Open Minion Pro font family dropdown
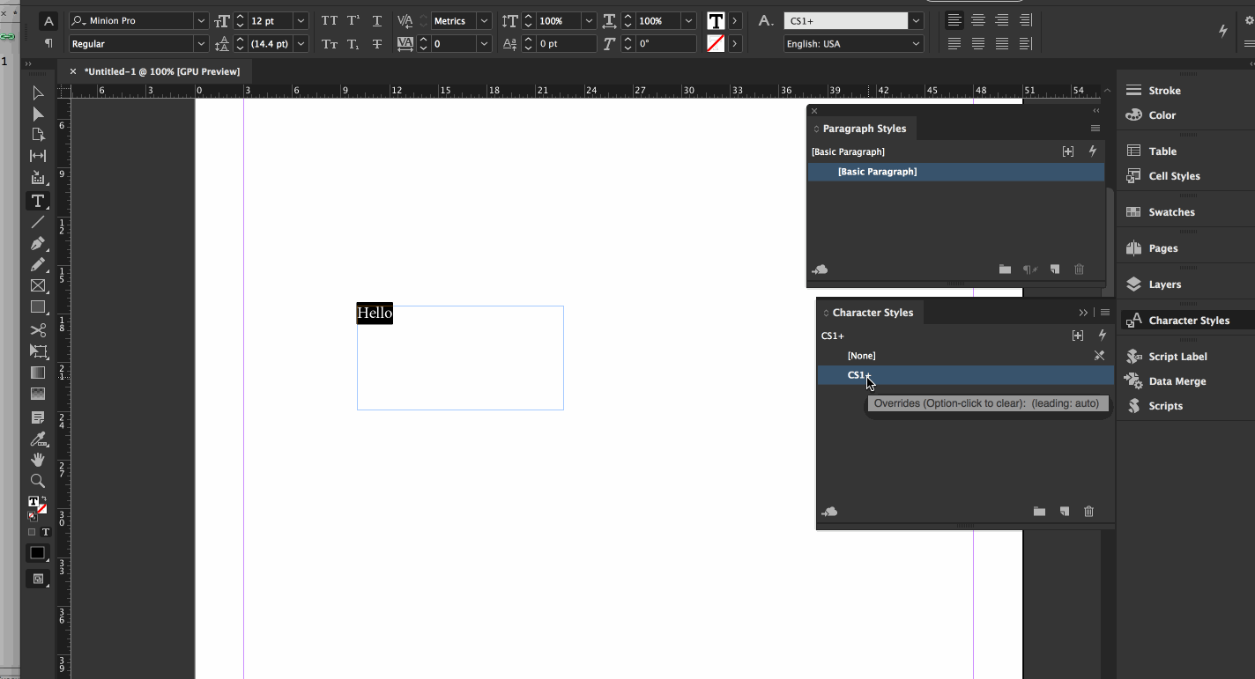Viewport: 1255px width, 679px height. click(x=201, y=20)
